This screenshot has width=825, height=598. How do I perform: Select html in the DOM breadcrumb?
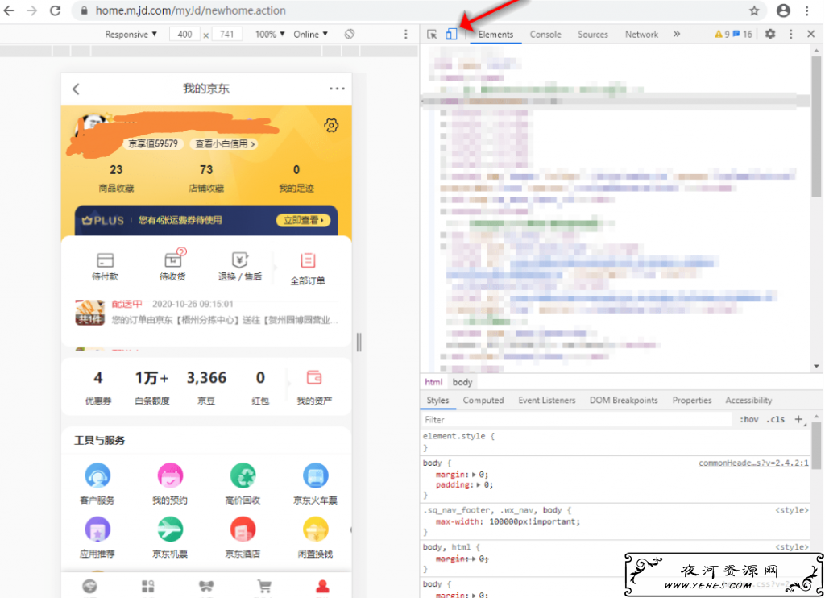(433, 382)
